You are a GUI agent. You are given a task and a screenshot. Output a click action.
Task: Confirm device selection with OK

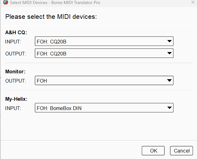click(153, 151)
